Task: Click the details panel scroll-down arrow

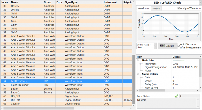Action: coord(200,88)
